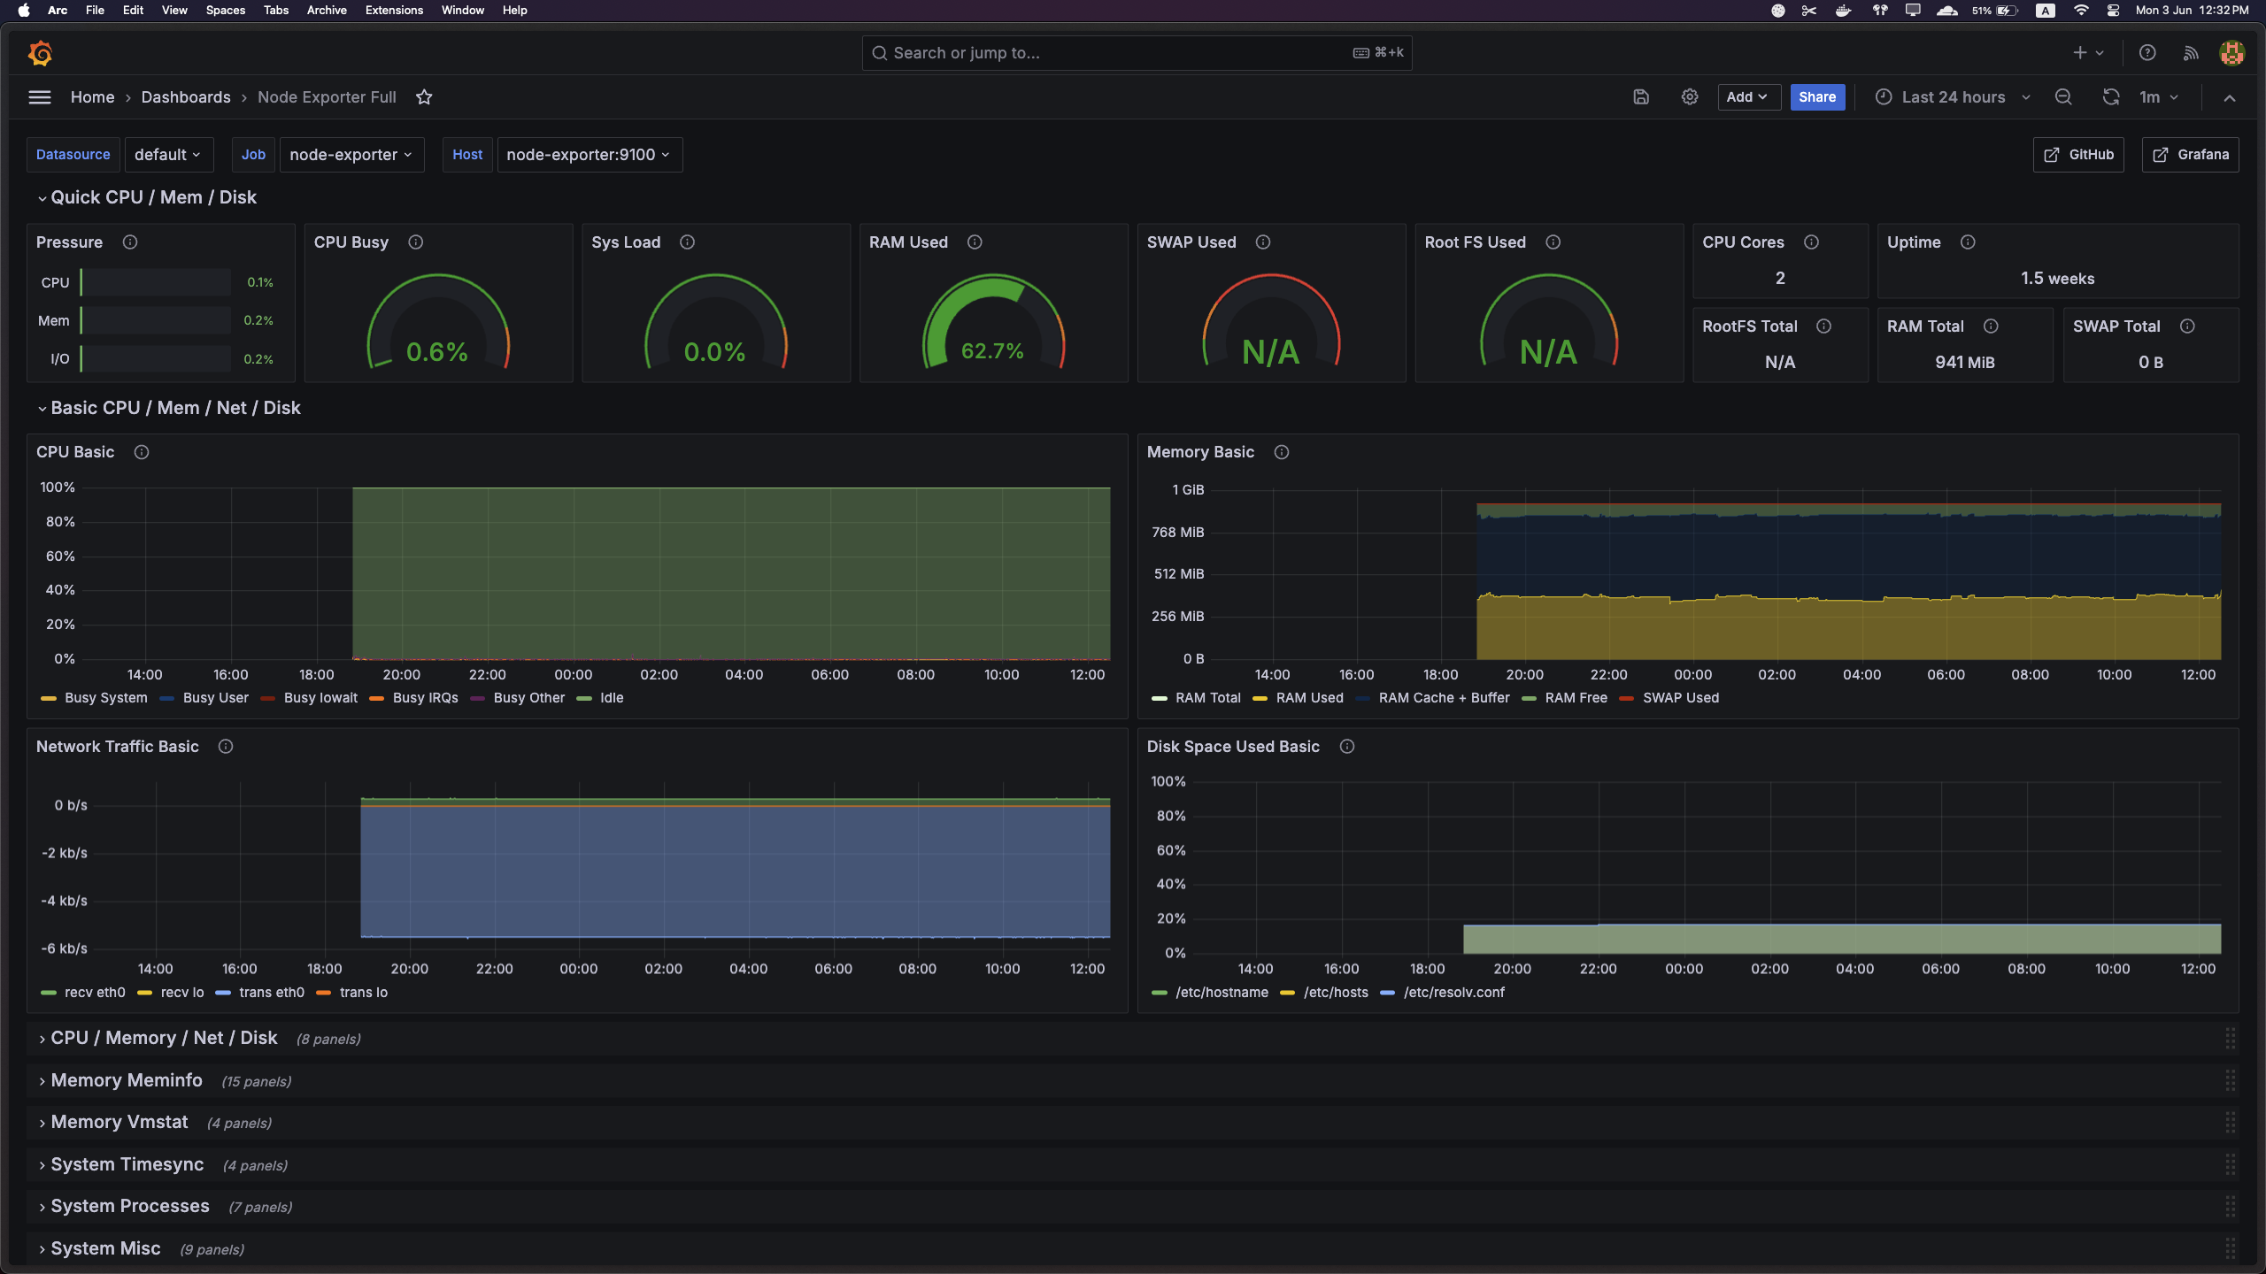Open the Grafana home logo
The height and width of the screenshot is (1274, 2266).
pyautogui.click(x=39, y=52)
